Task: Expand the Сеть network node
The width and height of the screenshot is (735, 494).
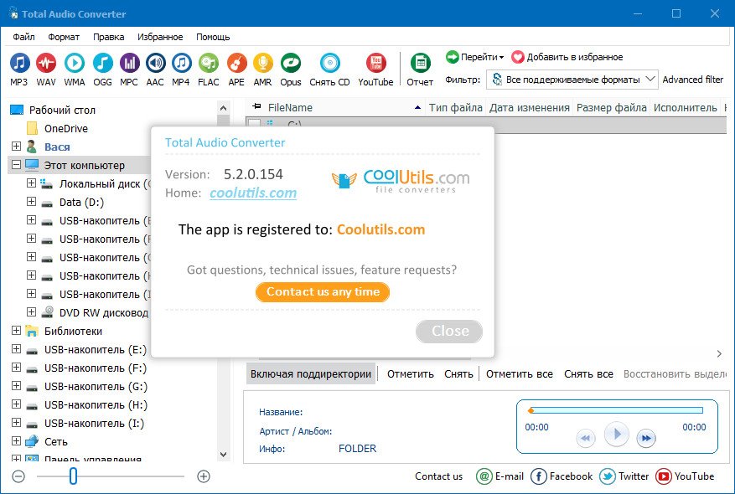Action: (17, 441)
